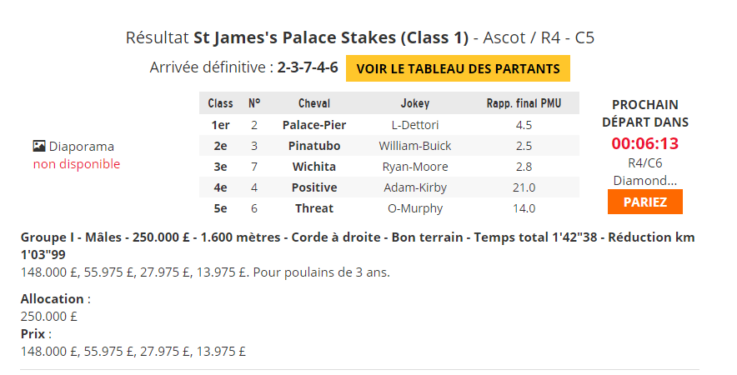737x375 pixels.
Task: Click the St James's Palace Stakes title
Action: (x=331, y=37)
